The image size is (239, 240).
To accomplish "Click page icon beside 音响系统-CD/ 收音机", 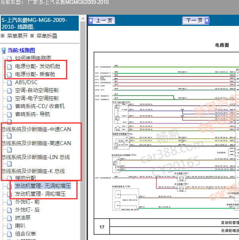I will tap(9, 106).
